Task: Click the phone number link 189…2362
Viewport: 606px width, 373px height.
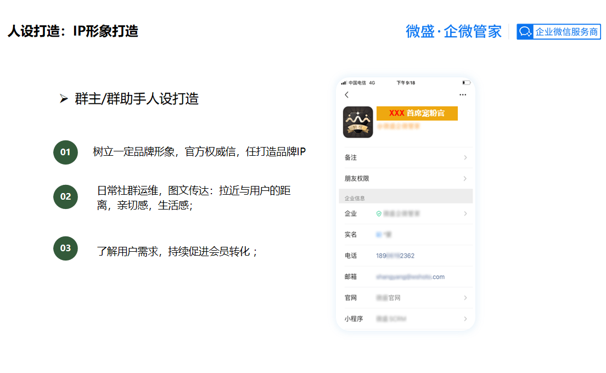Action: (395, 256)
